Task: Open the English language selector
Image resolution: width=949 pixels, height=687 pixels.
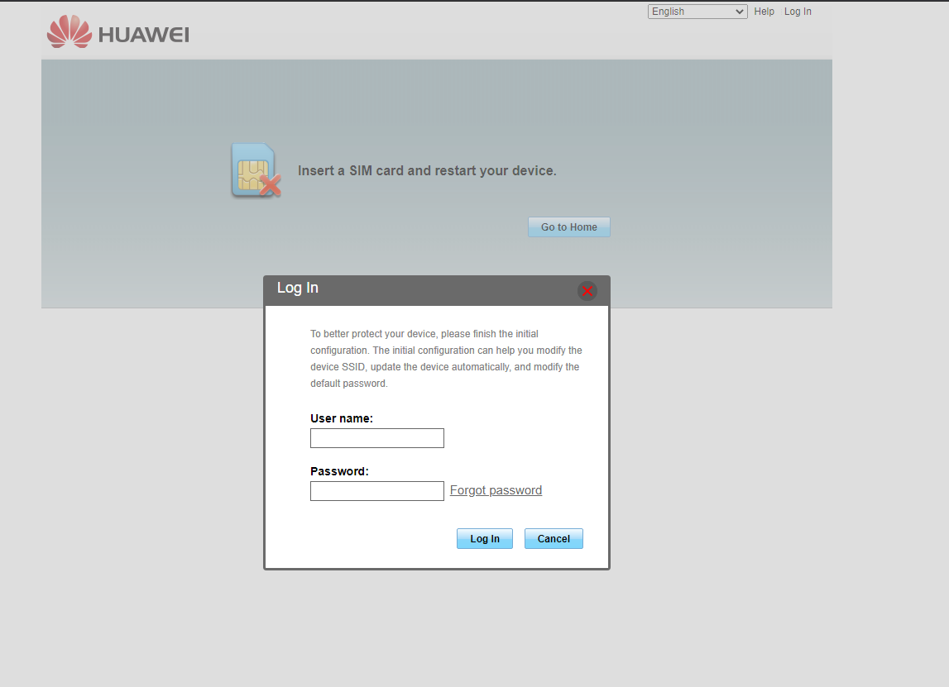Action: point(697,12)
